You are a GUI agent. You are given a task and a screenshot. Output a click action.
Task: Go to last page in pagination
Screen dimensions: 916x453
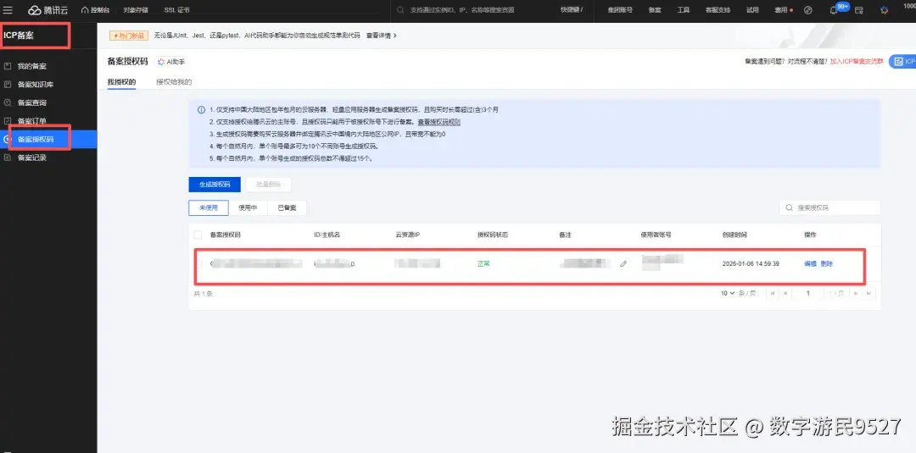(869, 293)
